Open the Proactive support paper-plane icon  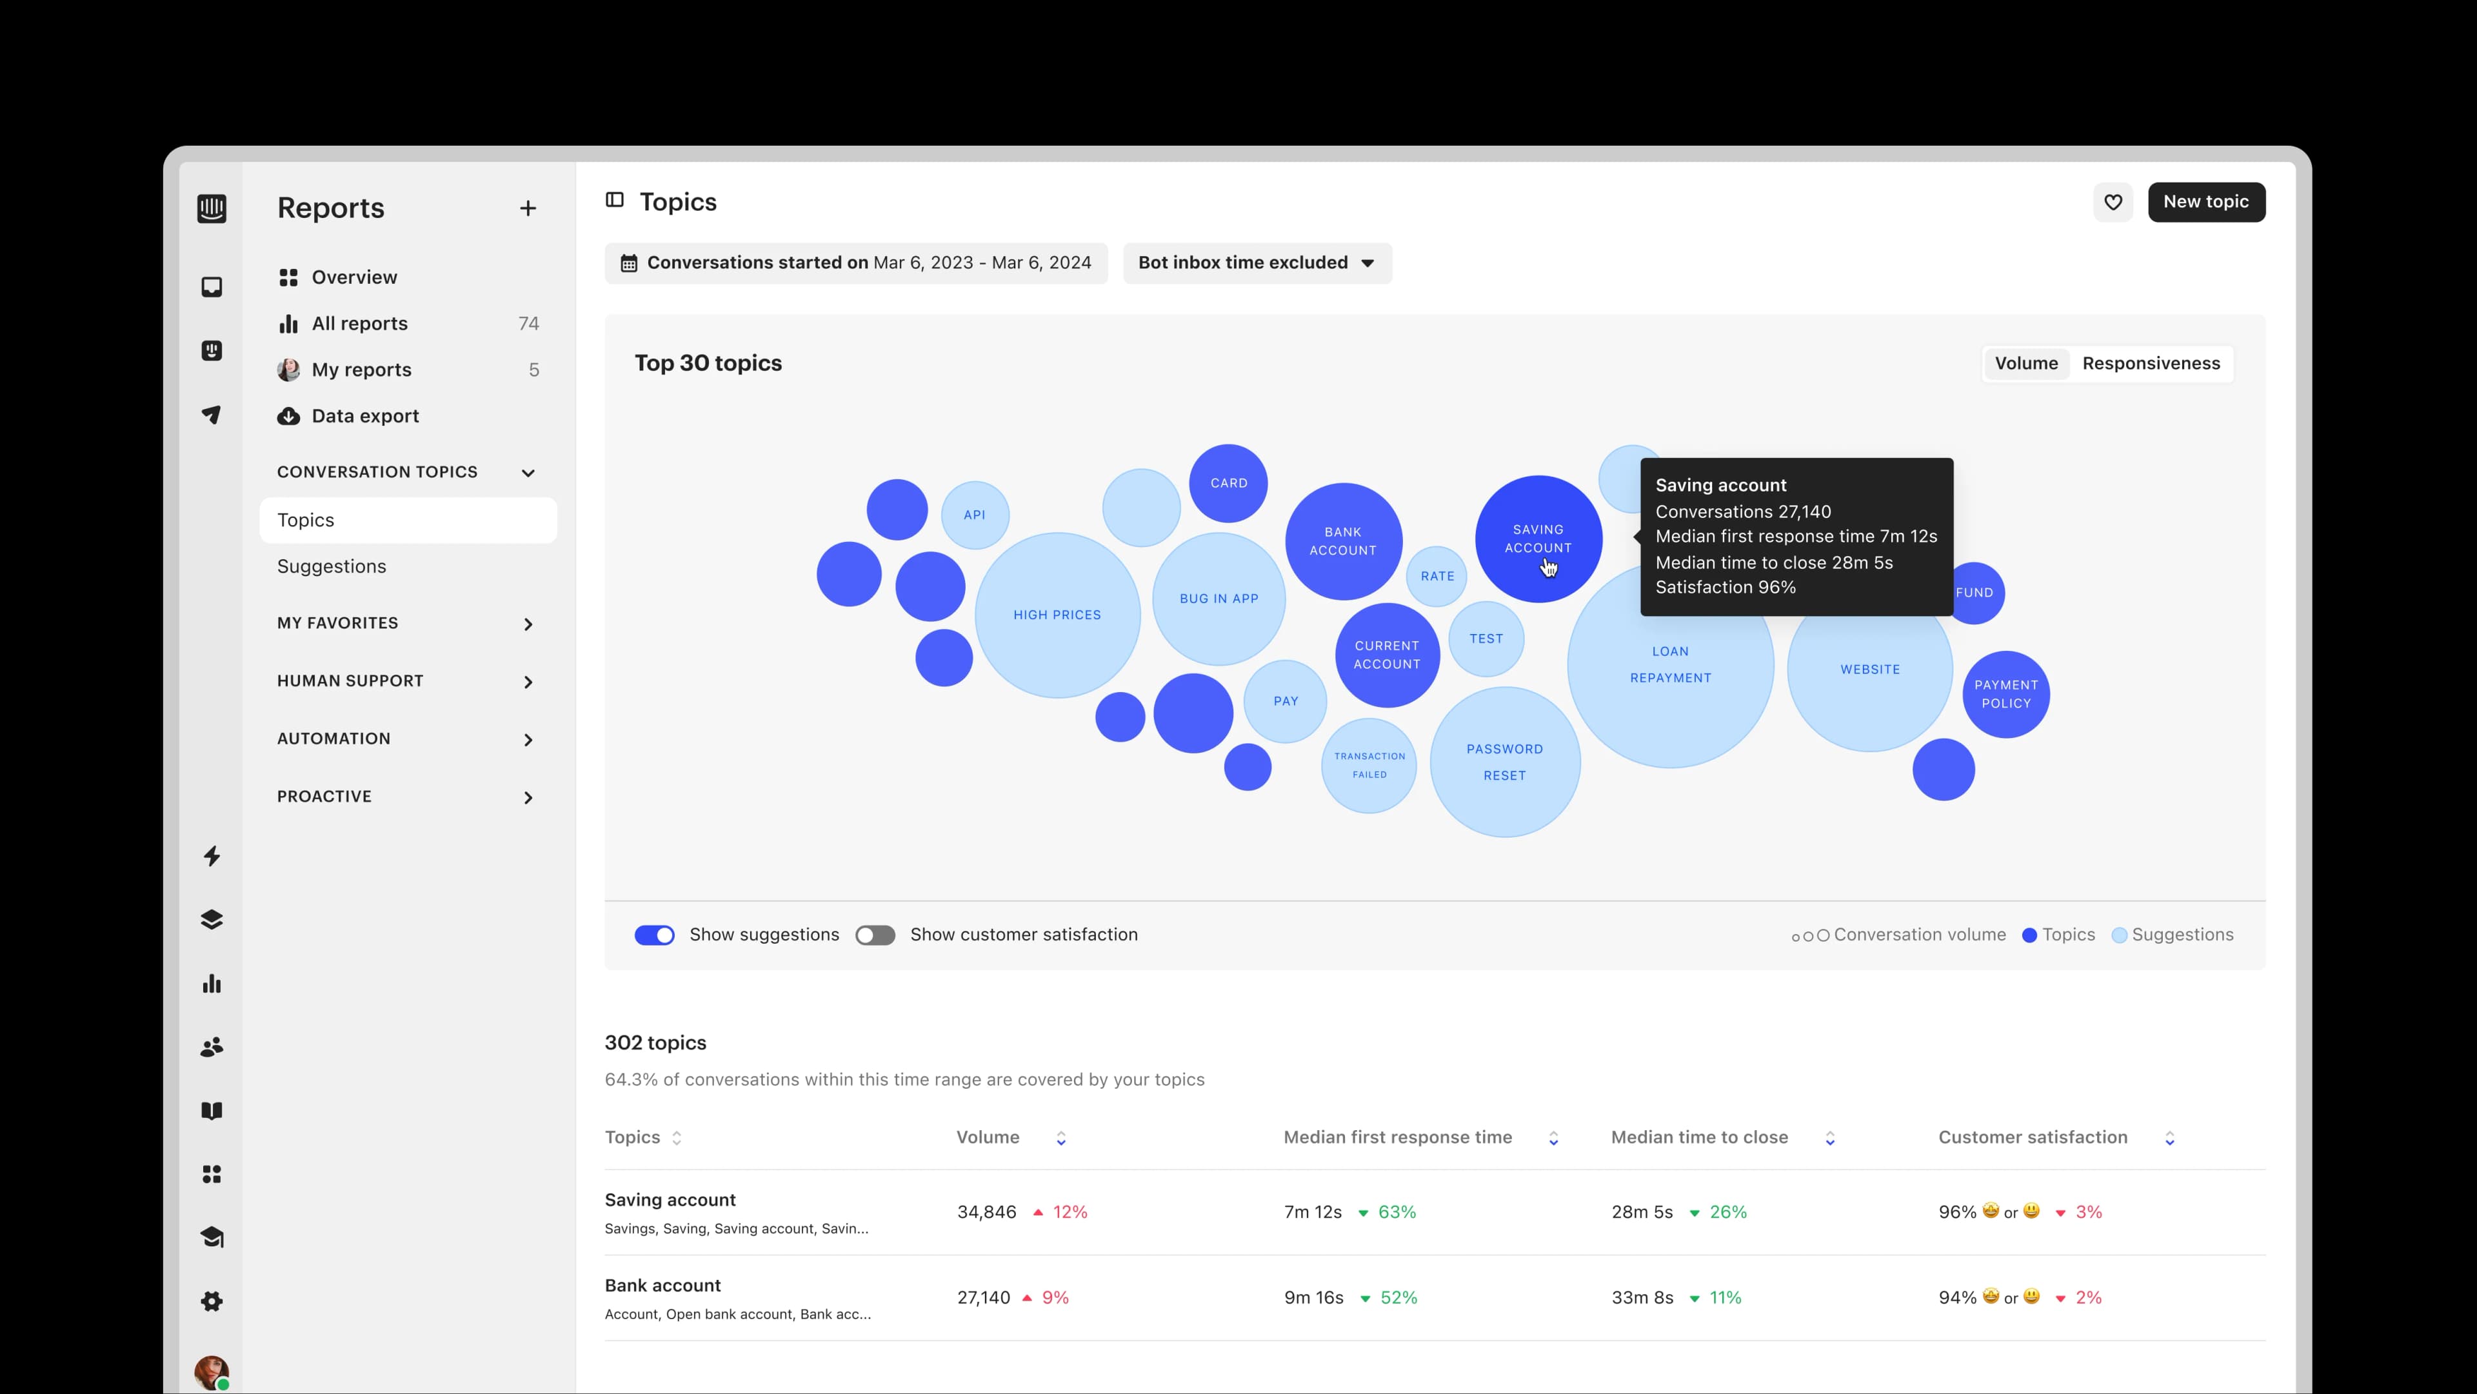[212, 414]
